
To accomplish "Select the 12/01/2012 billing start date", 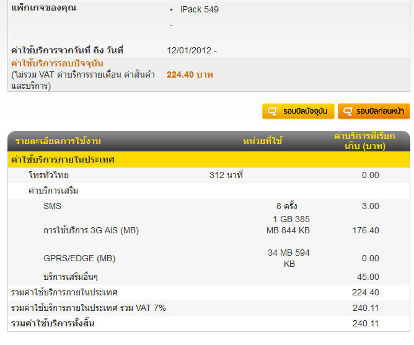I will 189,50.
